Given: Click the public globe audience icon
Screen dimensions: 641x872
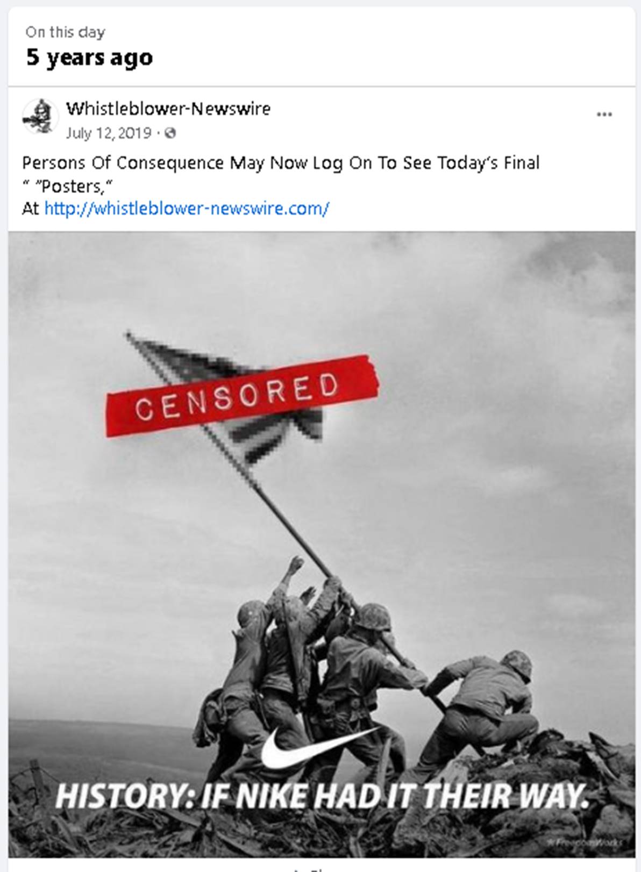Looking at the screenshot, I should (x=170, y=133).
